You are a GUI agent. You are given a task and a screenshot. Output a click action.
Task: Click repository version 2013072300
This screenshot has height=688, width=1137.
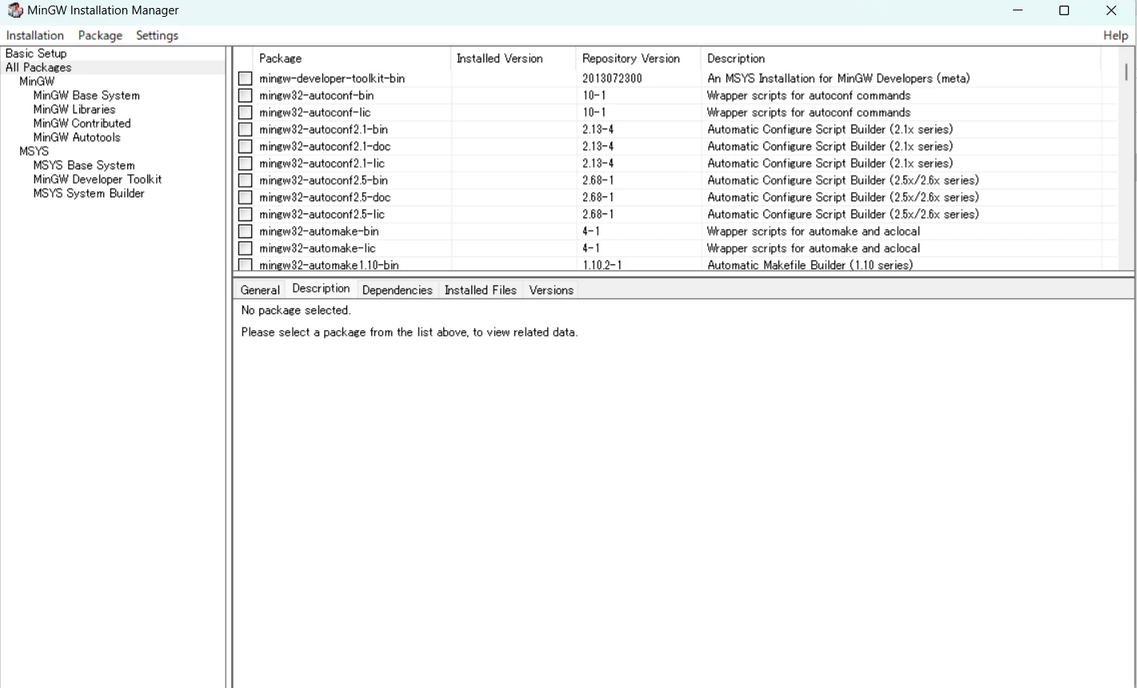tap(612, 79)
